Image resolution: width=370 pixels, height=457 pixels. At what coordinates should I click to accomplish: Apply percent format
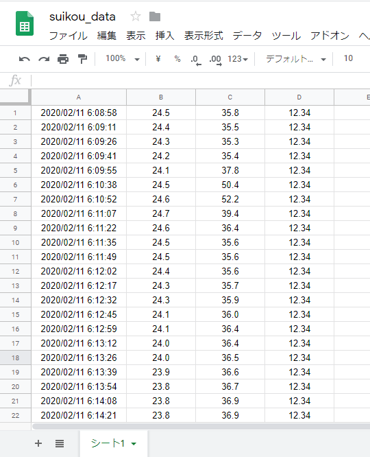click(177, 59)
